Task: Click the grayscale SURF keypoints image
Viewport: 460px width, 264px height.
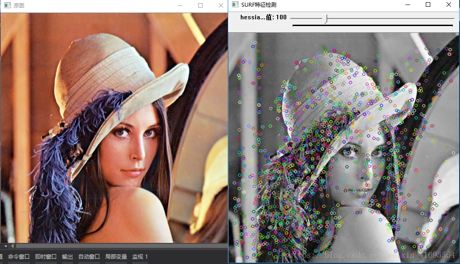Action: pyautogui.click(x=344, y=148)
